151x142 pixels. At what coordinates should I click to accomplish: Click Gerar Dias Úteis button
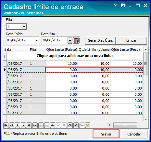[x=100, y=40]
